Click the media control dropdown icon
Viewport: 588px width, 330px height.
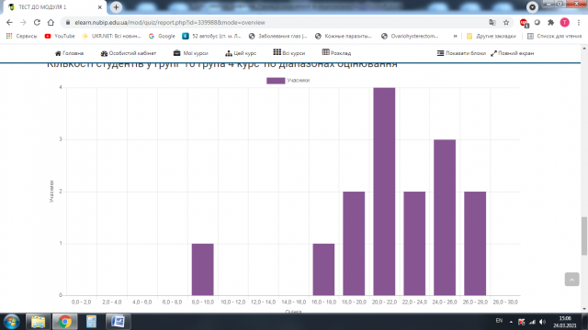pos(532,7)
